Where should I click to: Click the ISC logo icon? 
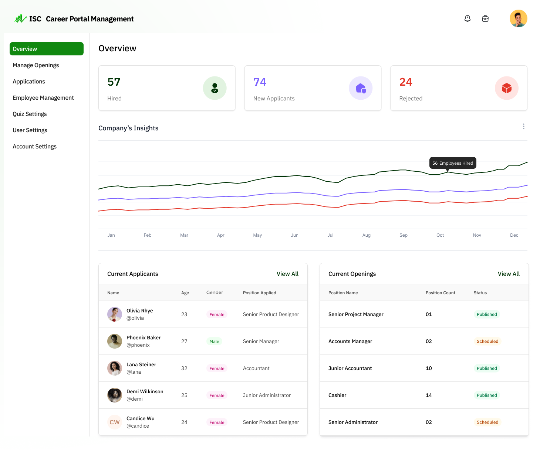pos(20,18)
